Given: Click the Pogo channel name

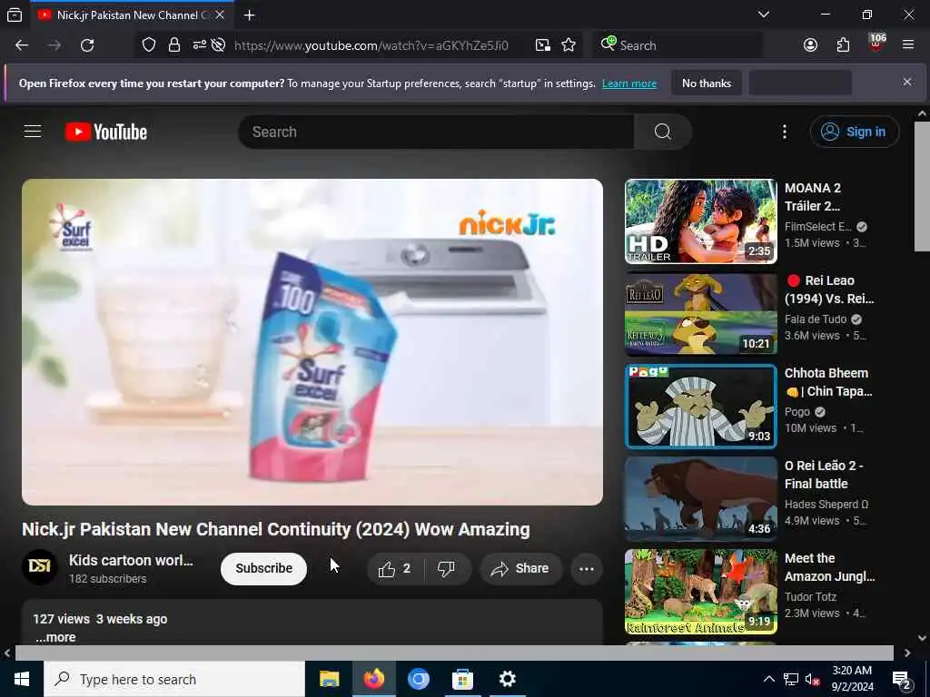Looking at the screenshot, I should coord(797,411).
